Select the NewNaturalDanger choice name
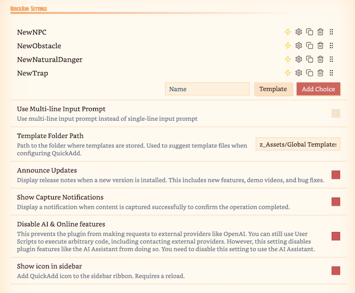Image resolution: width=355 pixels, height=293 pixels. (49, 60)
